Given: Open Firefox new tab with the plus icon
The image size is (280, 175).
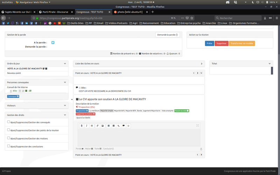Looking at the screenshot, I should pos(153,12).
